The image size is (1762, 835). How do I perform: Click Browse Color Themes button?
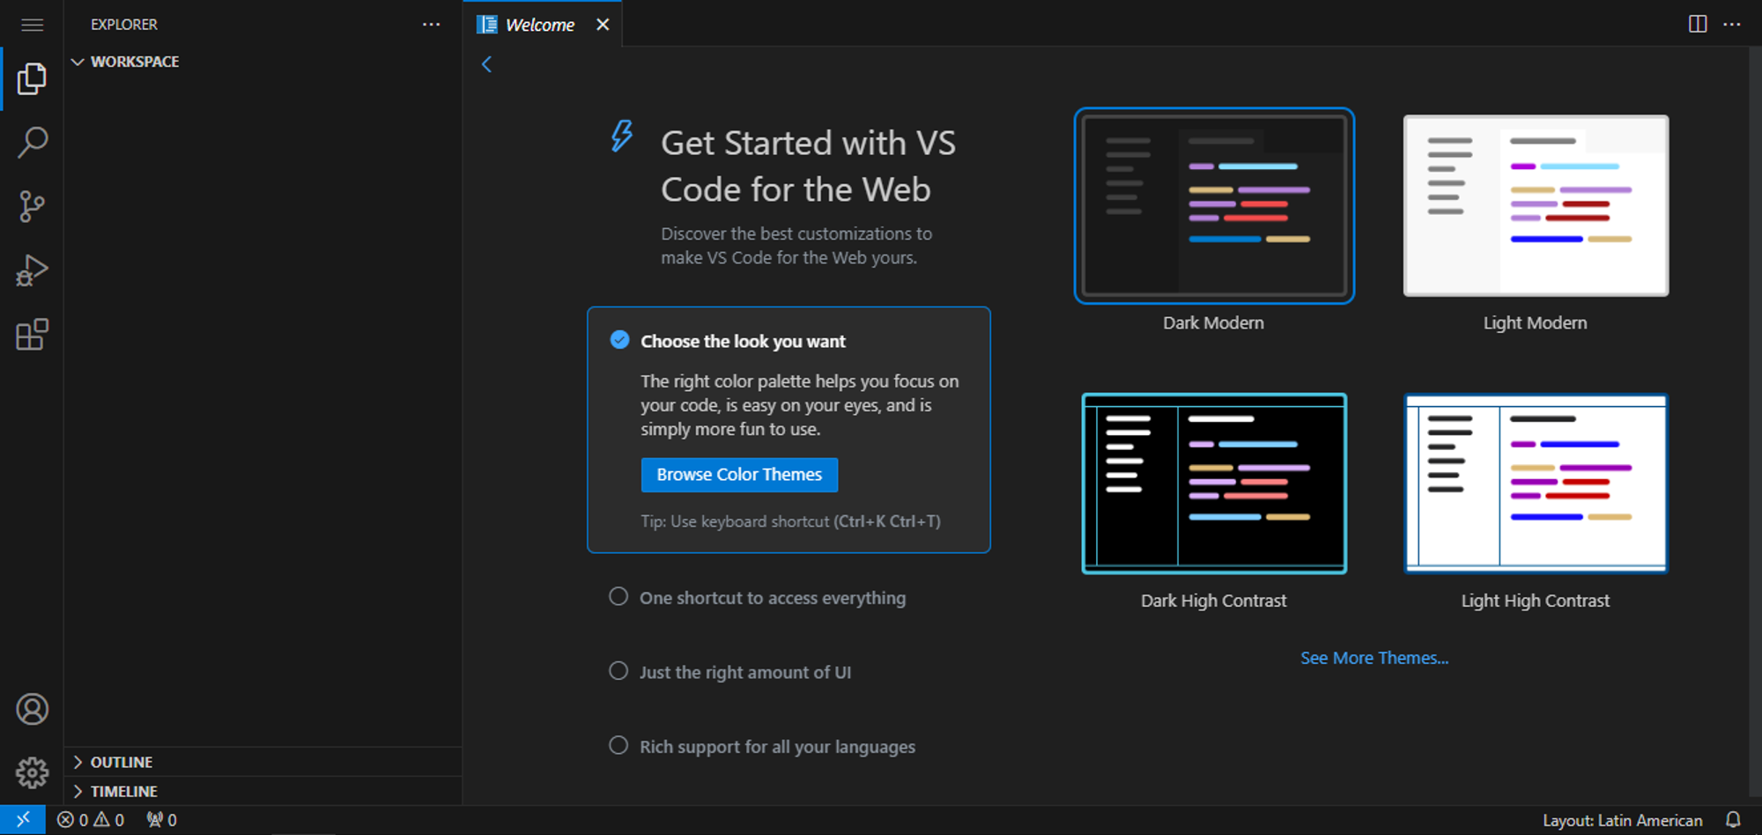[739, 475]
